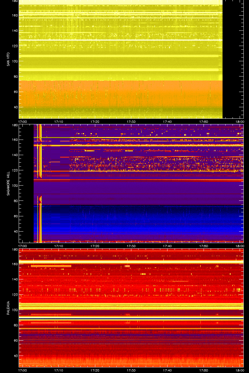This screenshot has height=373, width=249.
Task: Click the 17:00 time label under San Vito panel
Action: tap(22, 122)
